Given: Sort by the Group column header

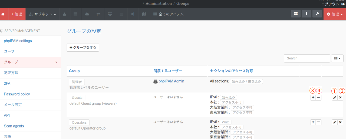Looking at the screenshot, I should tap(74, 71).
